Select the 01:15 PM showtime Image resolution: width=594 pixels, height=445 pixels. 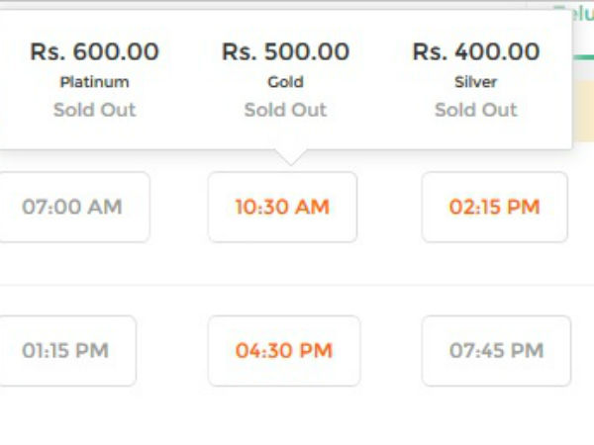(x=65, y=351)
